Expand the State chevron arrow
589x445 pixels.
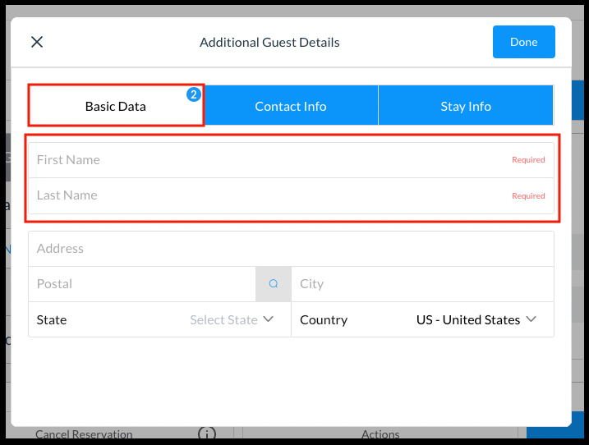pyautogui.click(x=269, y=319)
